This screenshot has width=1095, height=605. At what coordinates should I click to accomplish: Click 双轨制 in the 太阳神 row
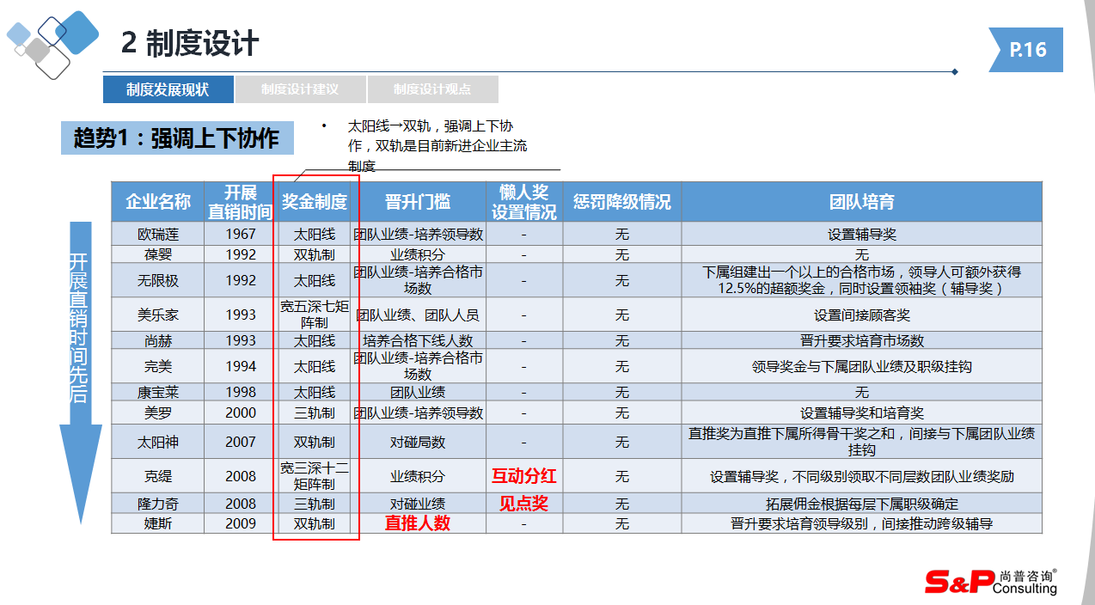pos(315,442)
